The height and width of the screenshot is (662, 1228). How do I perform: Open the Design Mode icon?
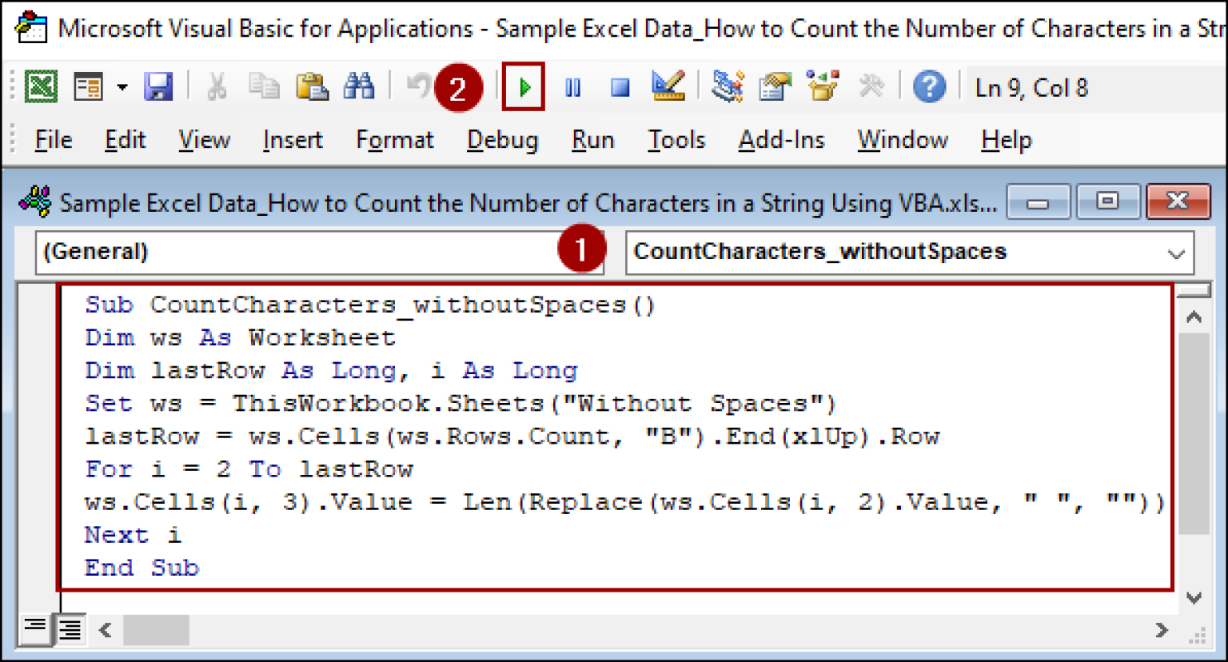pyautogui.click(x=669, y=86)
